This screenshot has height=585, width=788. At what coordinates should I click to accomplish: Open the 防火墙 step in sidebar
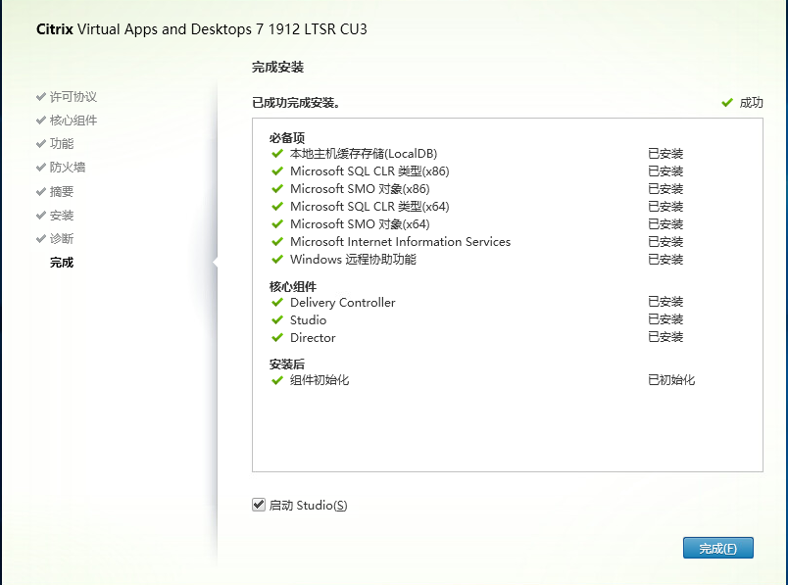coord(67,168)
